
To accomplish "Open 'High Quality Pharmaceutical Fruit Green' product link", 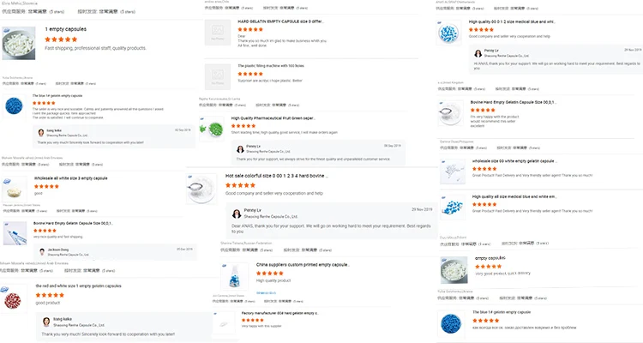I will 273,118.
